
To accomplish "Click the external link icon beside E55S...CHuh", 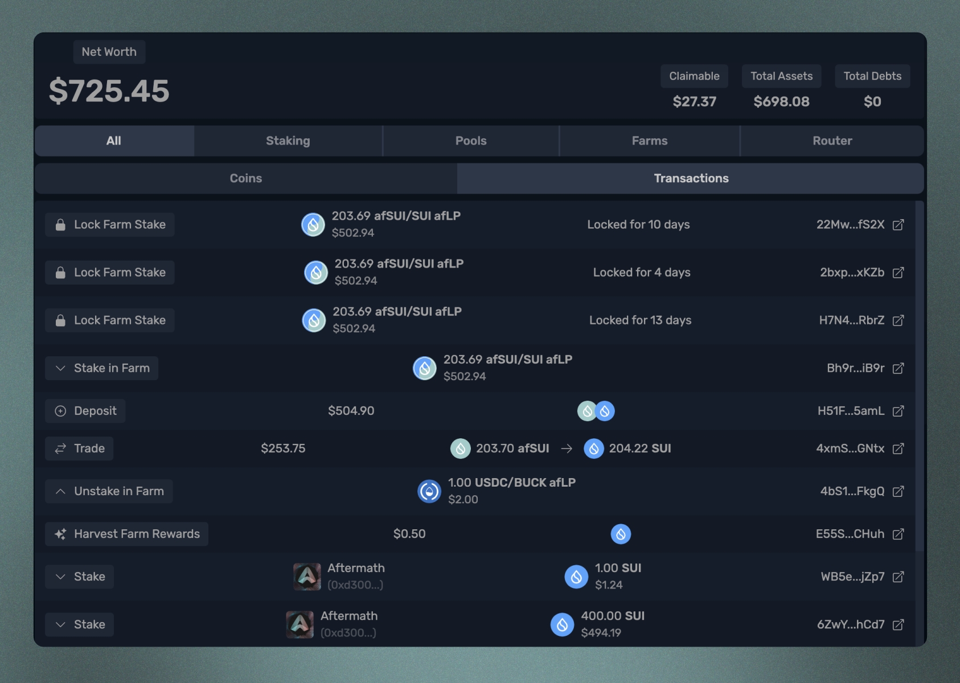I will pos(898,534).
